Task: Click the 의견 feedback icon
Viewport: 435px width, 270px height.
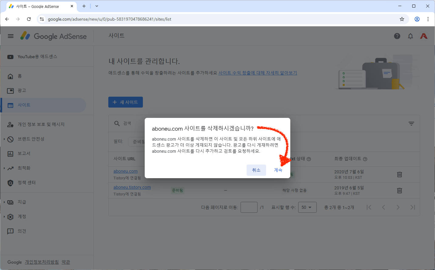Action: pyautogui.click(x=10, y=231)
